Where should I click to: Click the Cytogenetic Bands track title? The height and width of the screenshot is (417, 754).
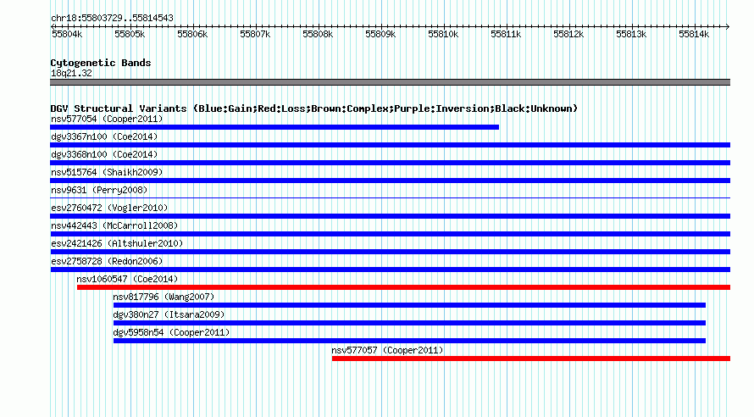pos(101,63)
